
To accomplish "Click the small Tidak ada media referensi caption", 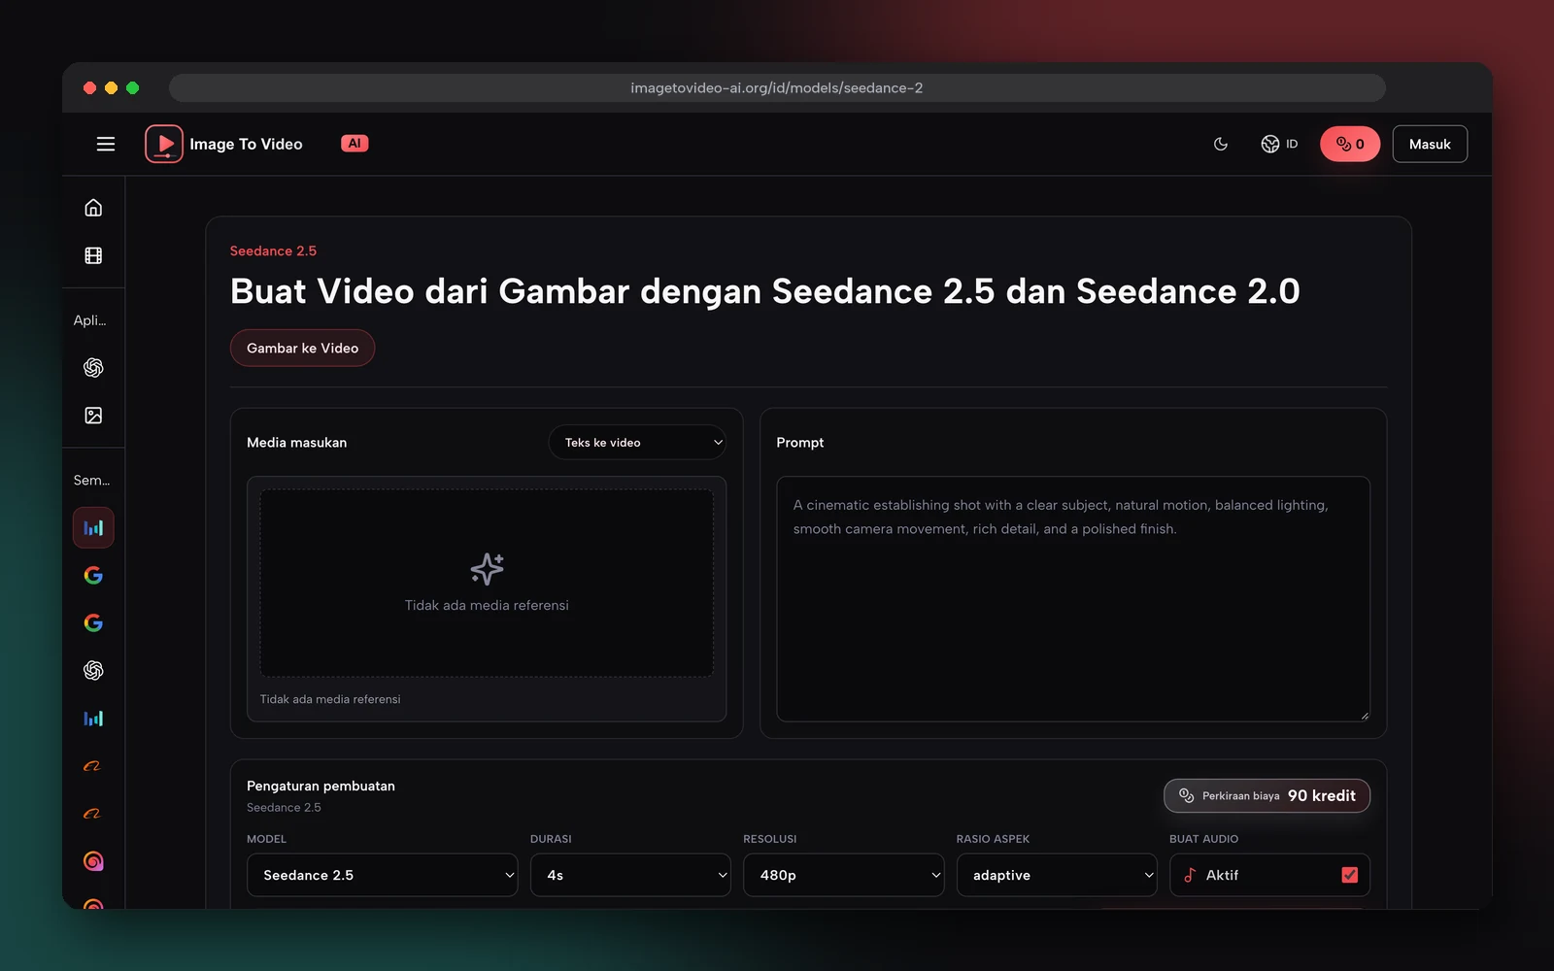I will (330, 699).
